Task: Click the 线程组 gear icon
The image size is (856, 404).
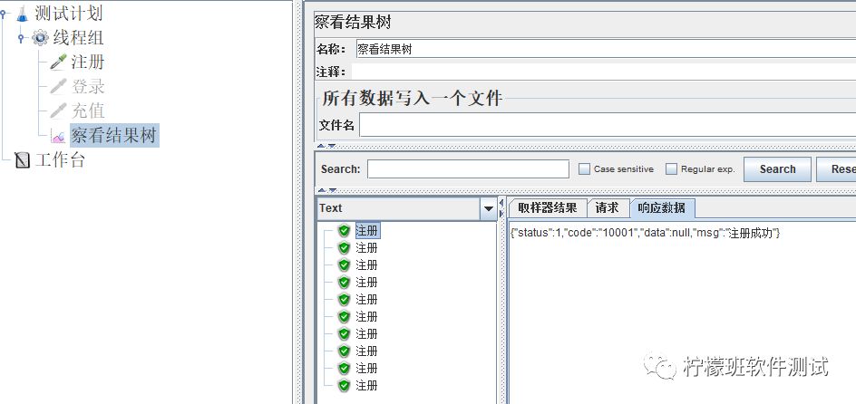Action: (40, 38)
